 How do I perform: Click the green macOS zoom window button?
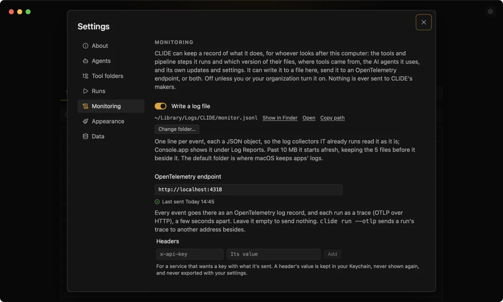tap(28, 12)
